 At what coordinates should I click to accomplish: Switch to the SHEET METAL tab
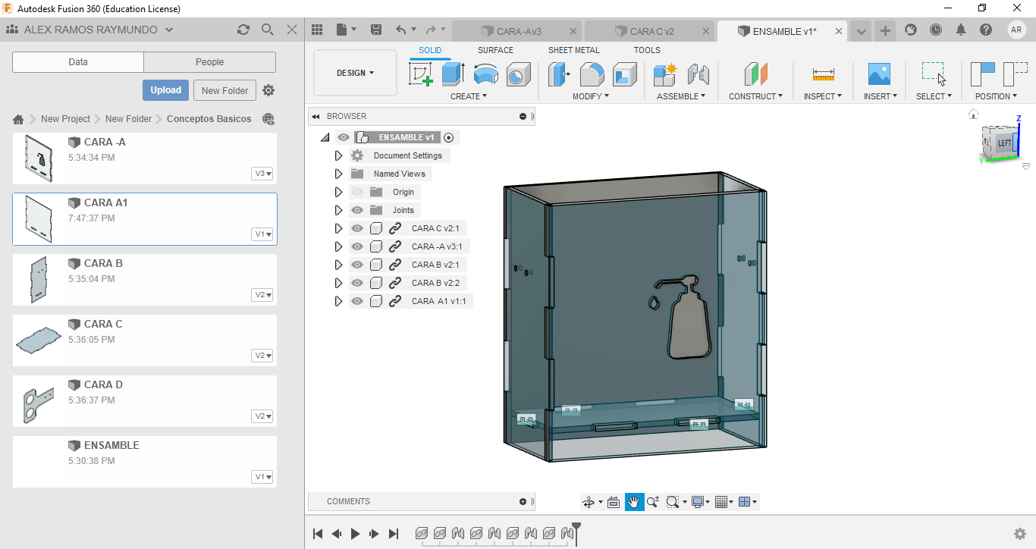pyautogui.click(x=574, y=50)
